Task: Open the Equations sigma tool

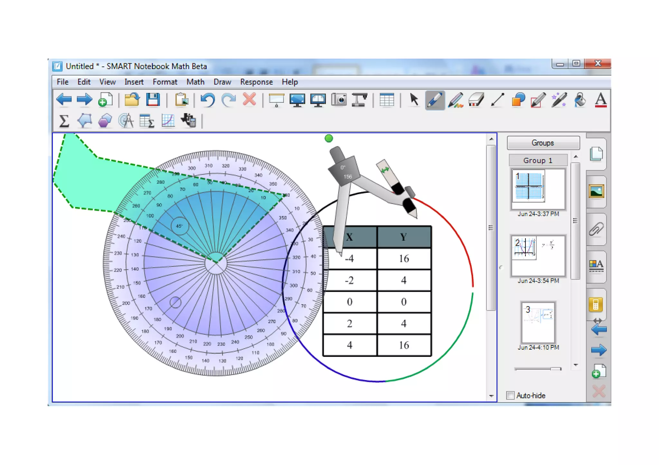Action: (64, 121)
